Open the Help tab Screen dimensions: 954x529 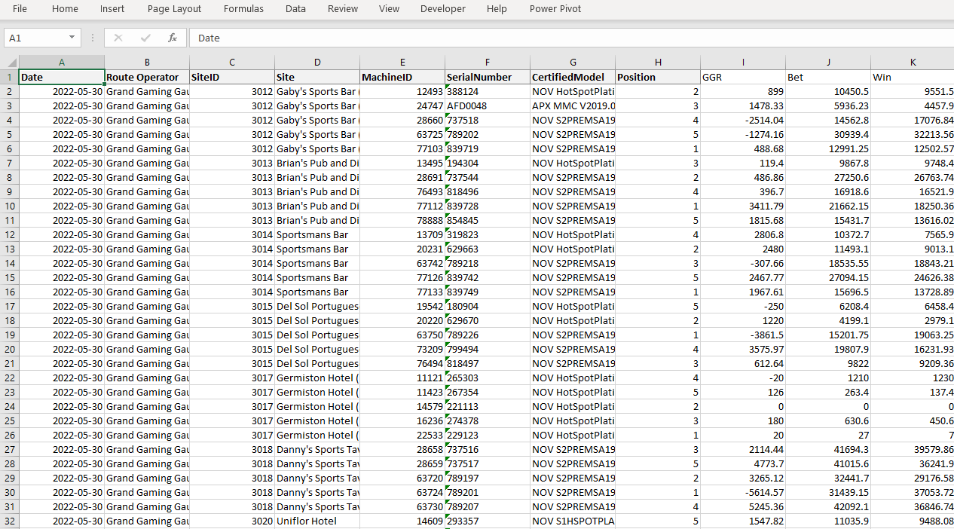click(497, 9)
